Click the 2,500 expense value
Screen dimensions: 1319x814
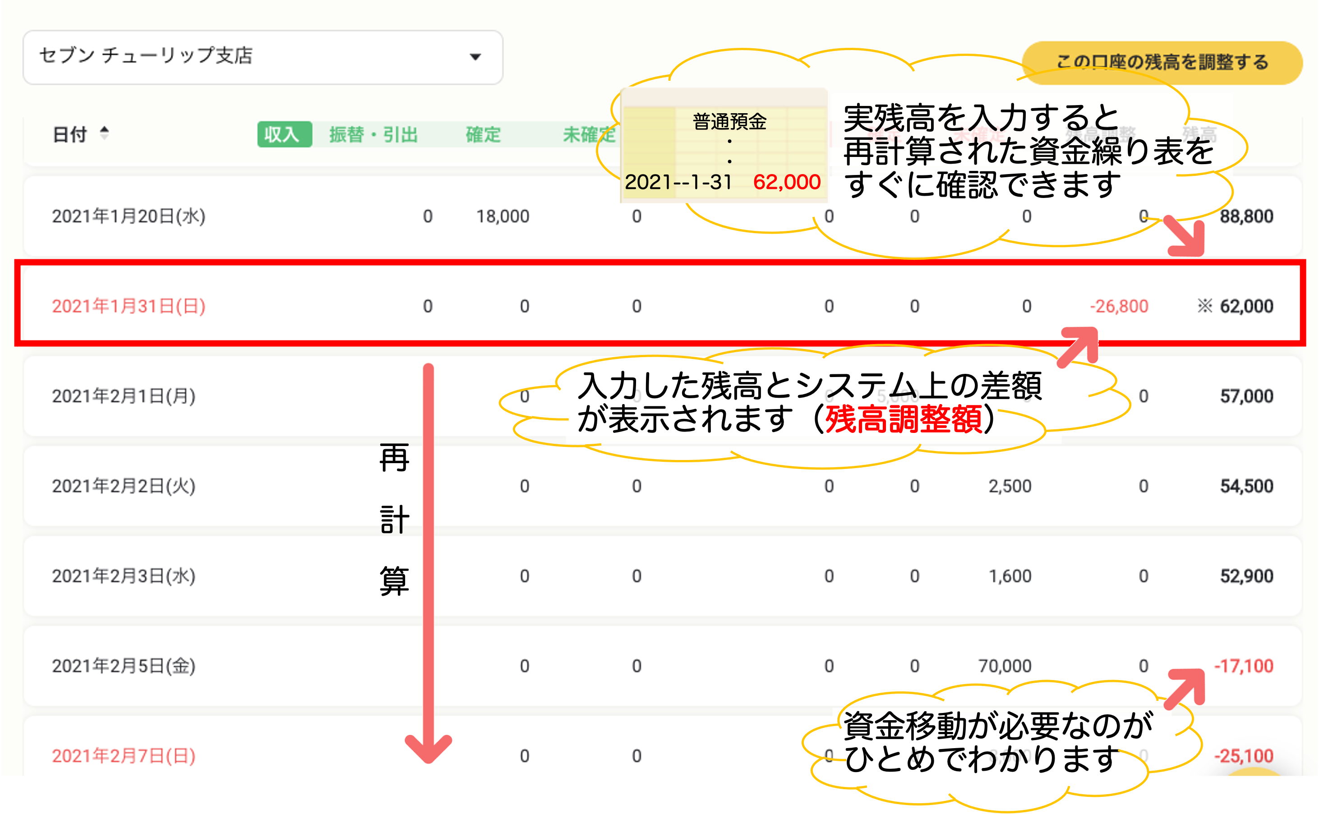click(1010, 486)
